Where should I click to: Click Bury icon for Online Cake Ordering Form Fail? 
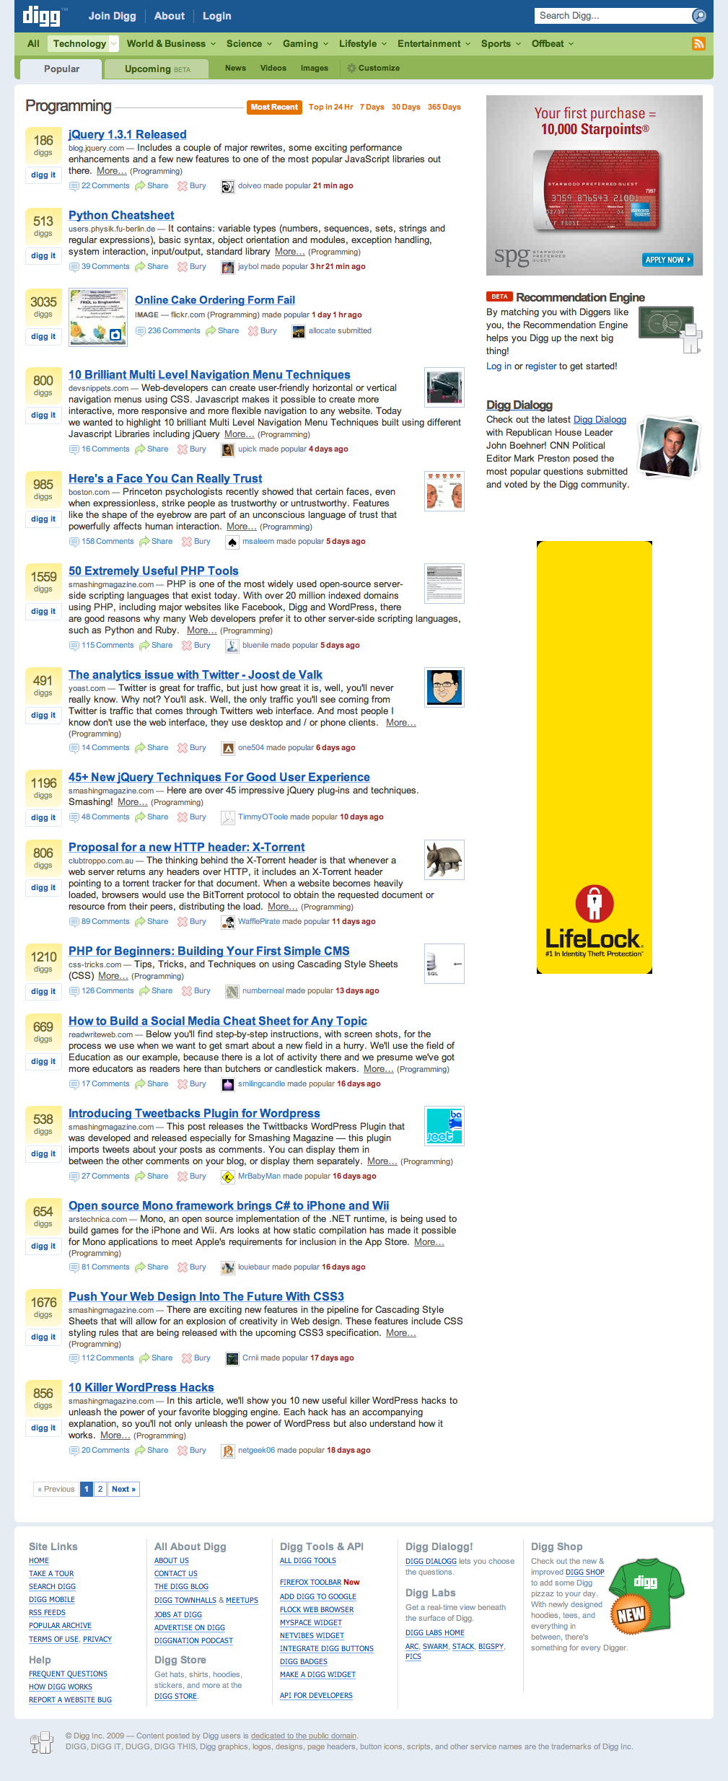[253, 331]
